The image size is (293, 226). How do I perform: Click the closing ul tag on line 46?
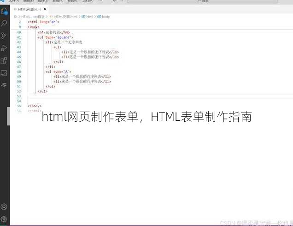tap(59, 62)
